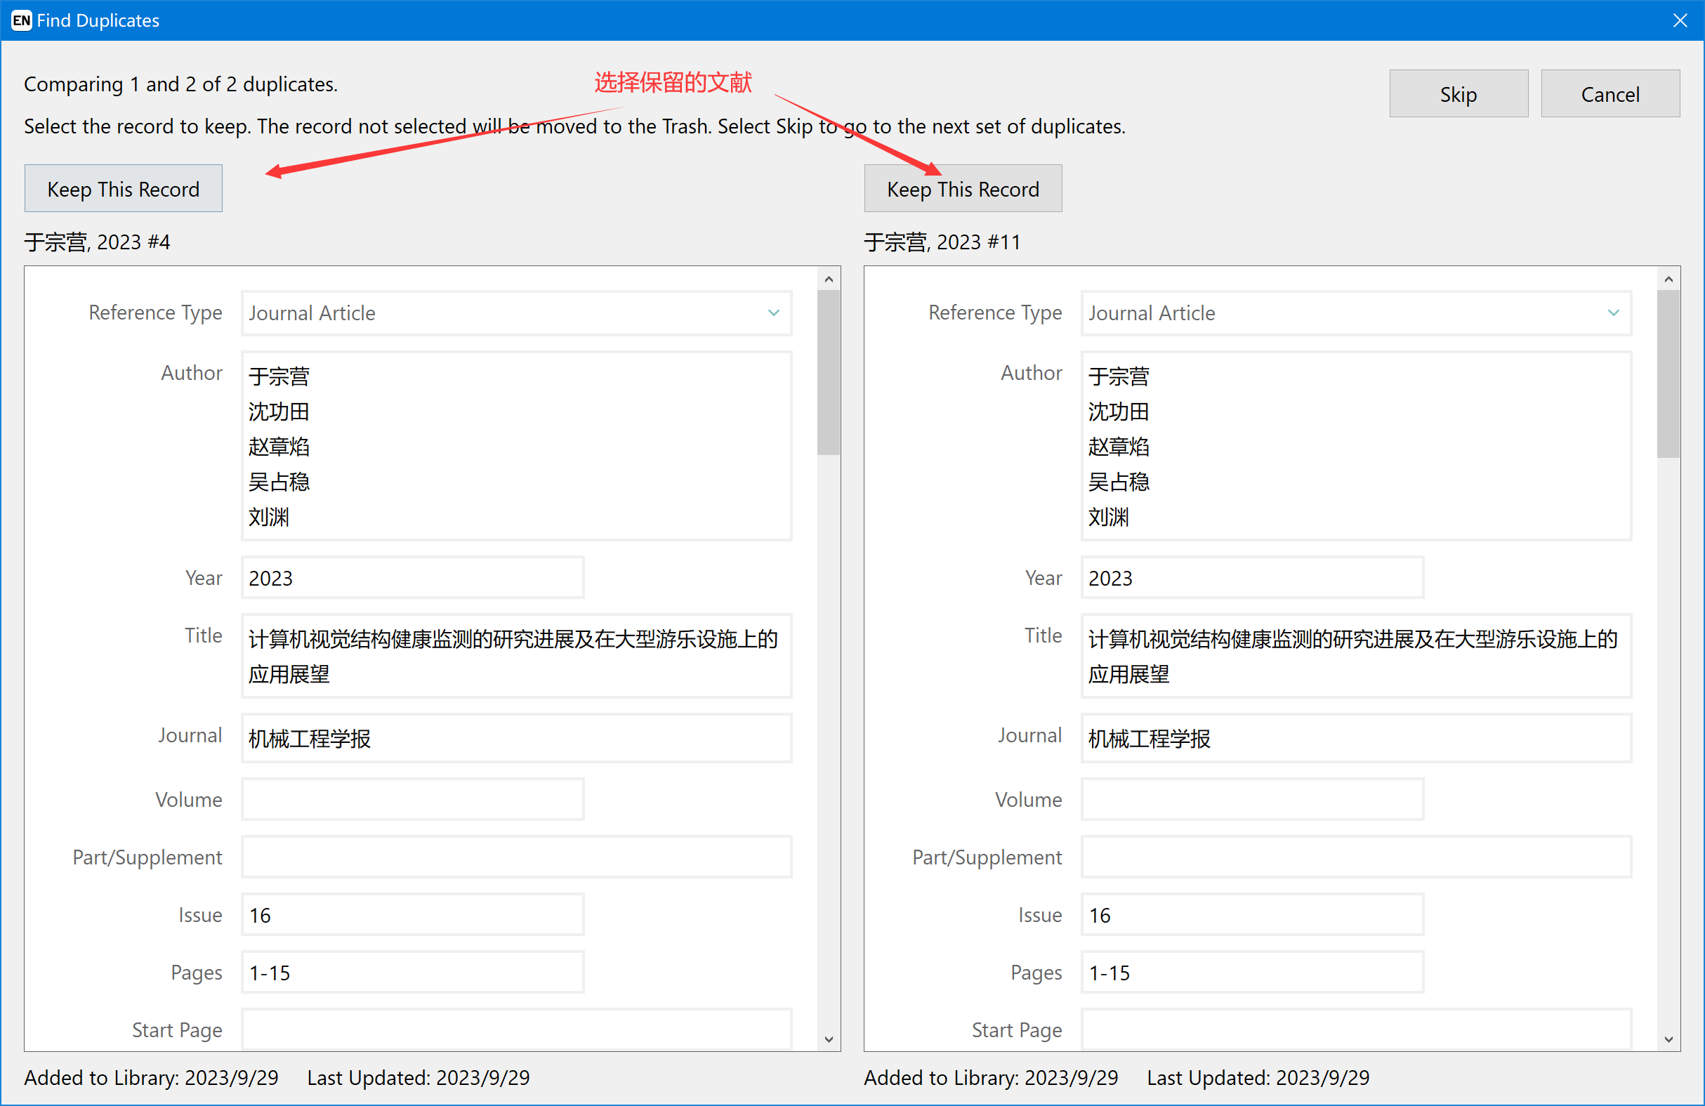Click Part/Supplement field in left record
The width and height of the screenshot is (1705, 1106).
[517, 857]
